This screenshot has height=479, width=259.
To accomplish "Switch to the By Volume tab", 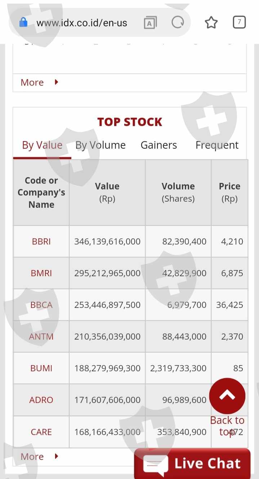I will click(101, 145).
